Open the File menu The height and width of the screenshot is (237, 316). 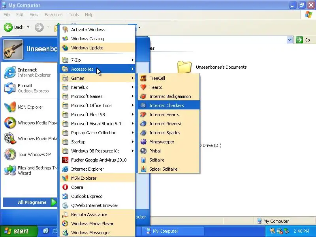(7, 15)
